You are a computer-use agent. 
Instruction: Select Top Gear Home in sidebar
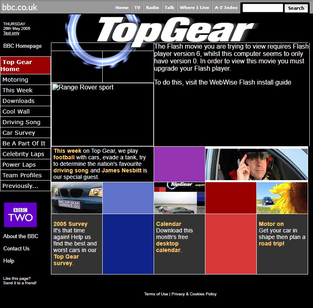pyautogui.click(x=25, y=65)
